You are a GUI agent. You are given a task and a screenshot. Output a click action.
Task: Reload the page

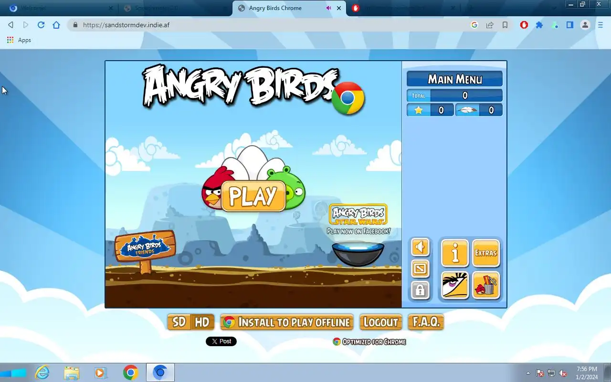coord(41,25)
